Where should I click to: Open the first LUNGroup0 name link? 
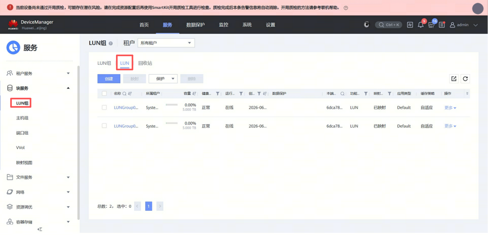126,107
